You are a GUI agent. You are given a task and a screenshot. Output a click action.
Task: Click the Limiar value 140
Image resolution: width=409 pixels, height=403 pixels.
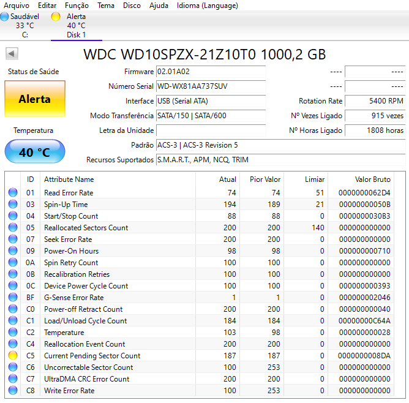(x=318, y=228)
